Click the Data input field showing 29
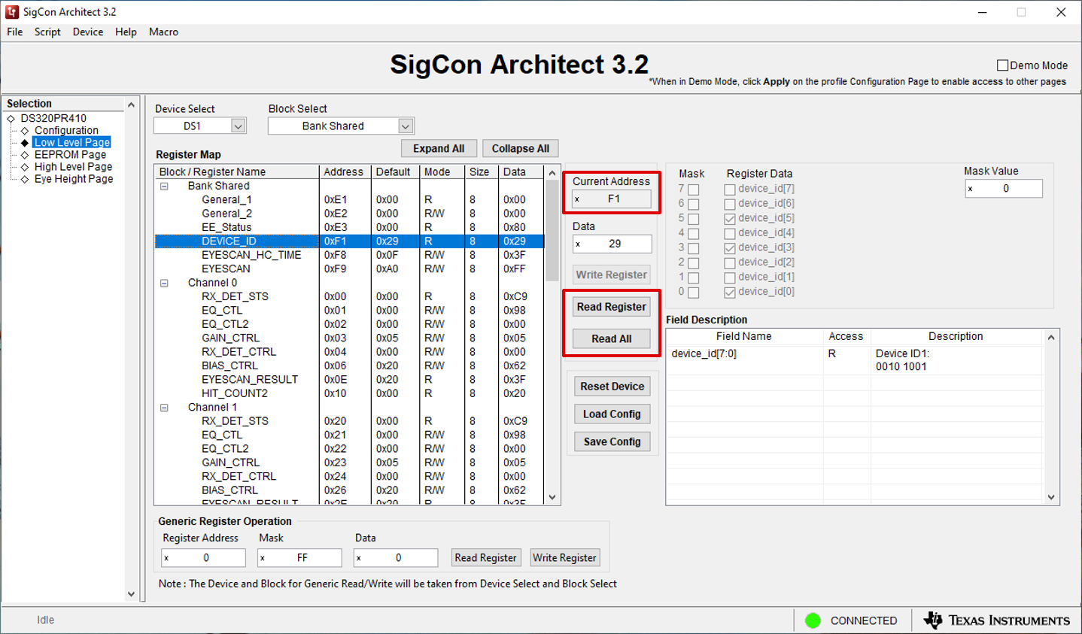Image resolution: width=1082 pixels, height=634 pixels. 612,244
